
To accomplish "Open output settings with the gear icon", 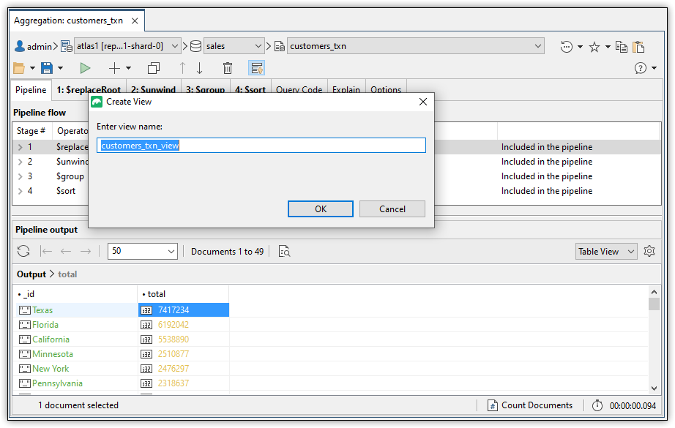I will [649, 251].
